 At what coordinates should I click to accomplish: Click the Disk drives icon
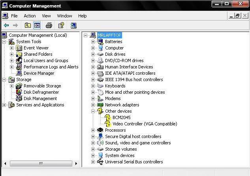click(100, 54)
